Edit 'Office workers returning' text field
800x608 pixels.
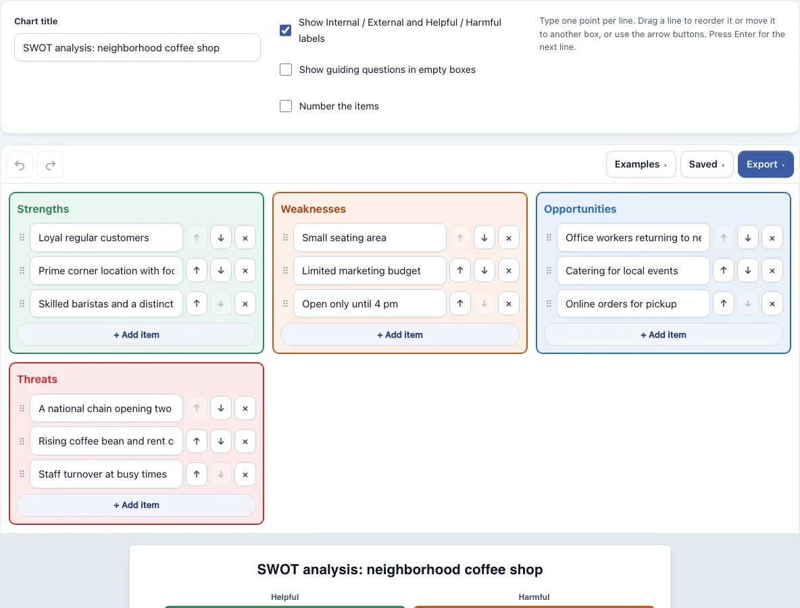[x=633, y=238]
